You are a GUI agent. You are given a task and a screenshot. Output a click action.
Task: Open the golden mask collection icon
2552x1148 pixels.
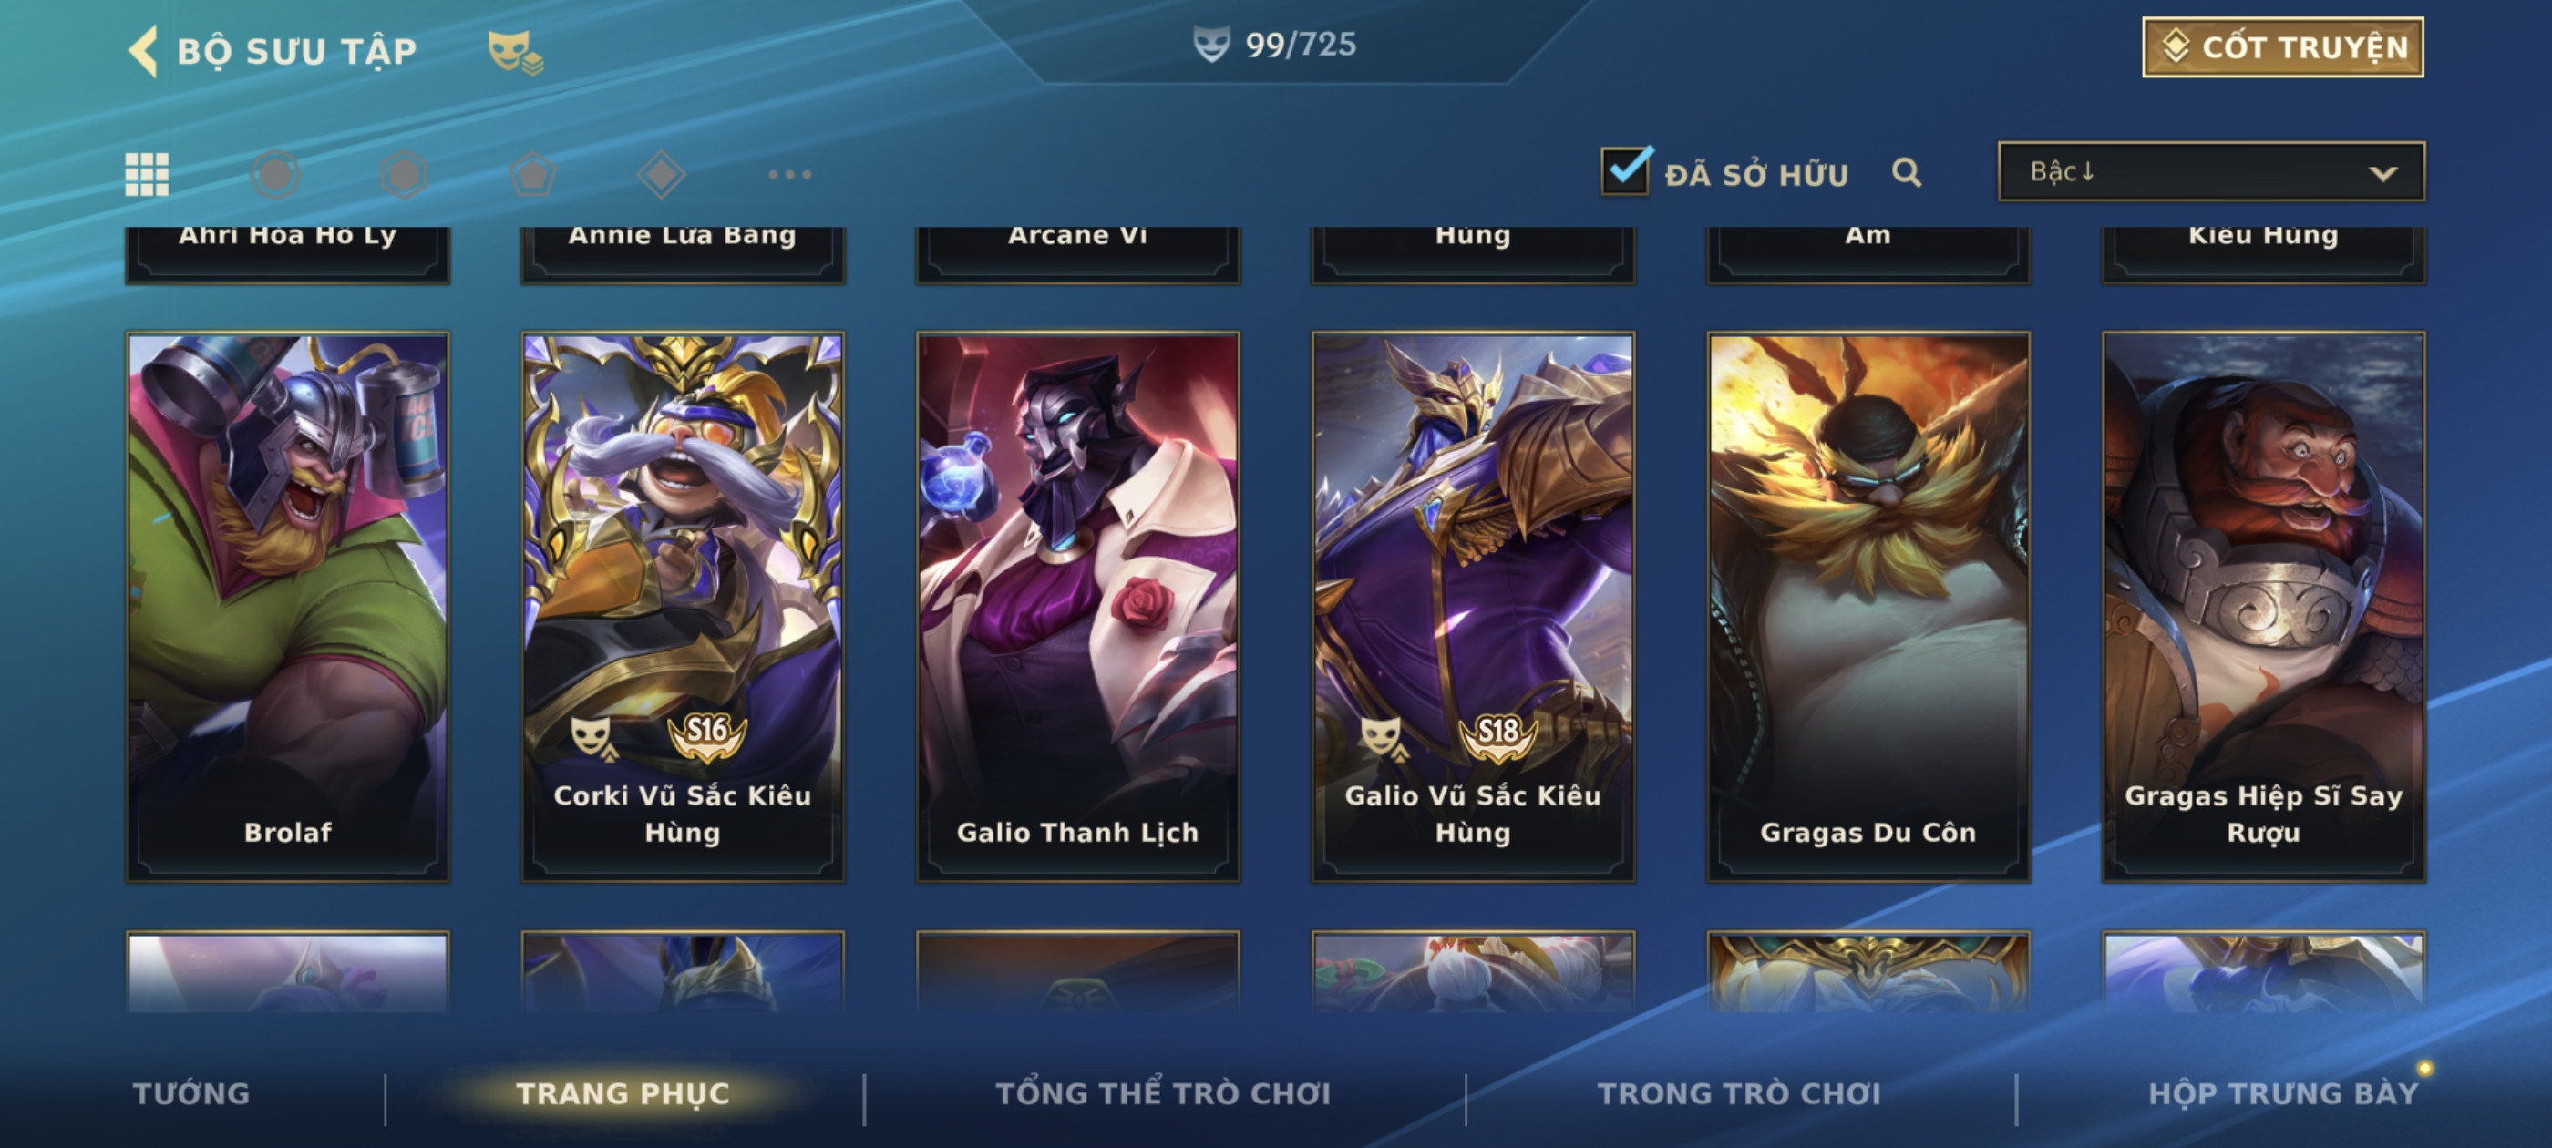pyautogui.click(x=515, y=52)
